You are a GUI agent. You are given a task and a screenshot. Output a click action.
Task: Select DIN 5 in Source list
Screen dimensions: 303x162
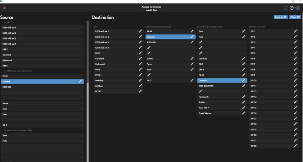(x=43, y=49)
